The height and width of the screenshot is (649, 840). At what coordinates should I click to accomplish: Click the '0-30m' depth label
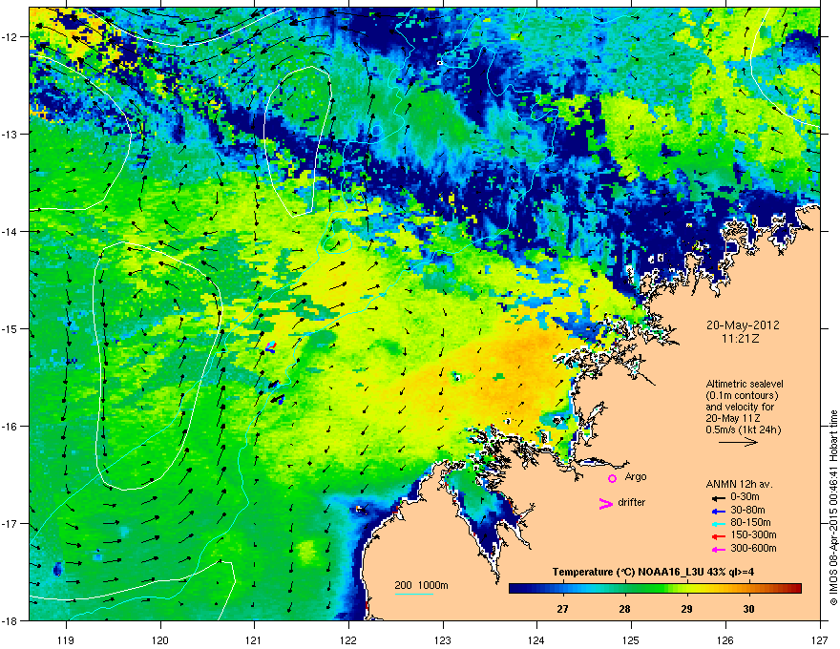[745, 497]
